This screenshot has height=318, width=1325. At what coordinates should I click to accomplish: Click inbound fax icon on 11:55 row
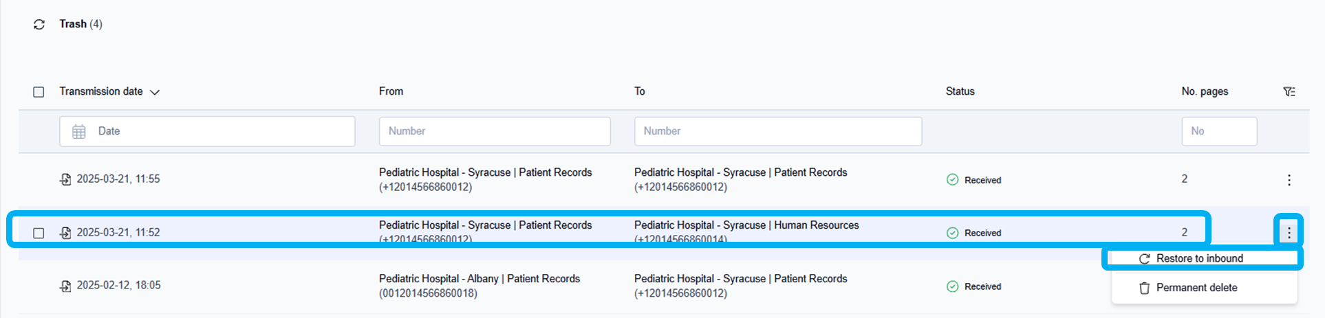pyautogui.click(x=65, y=179)
